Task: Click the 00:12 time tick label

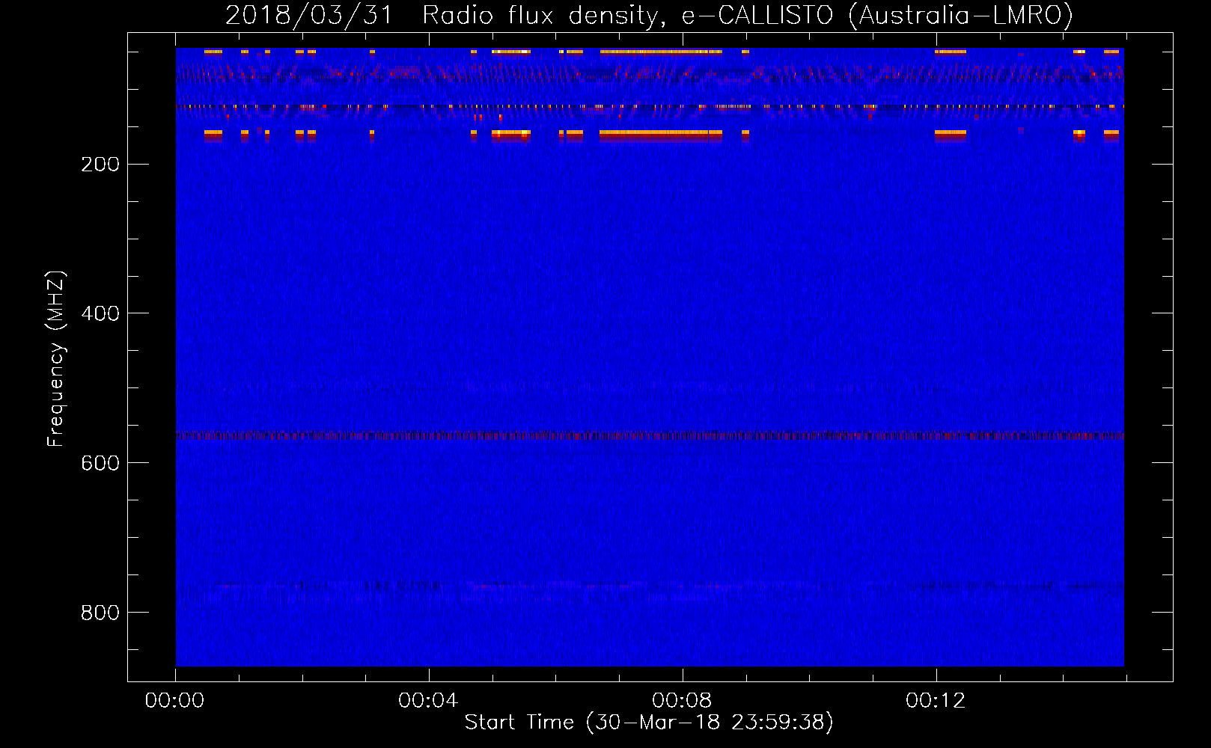Action: pyautogui.click(x=936, y=701)
